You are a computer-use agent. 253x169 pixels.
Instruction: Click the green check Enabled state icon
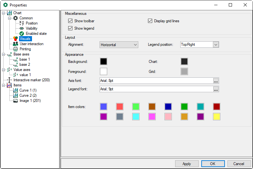[22, 34]
